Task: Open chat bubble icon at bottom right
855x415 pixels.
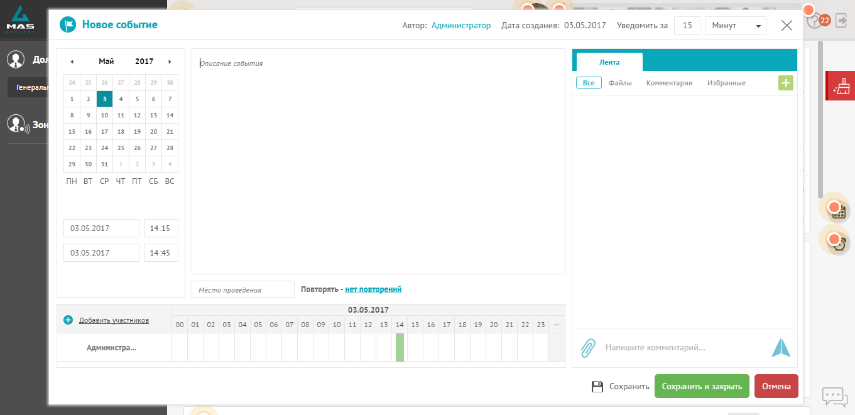Action: click(x=835, y=396)
